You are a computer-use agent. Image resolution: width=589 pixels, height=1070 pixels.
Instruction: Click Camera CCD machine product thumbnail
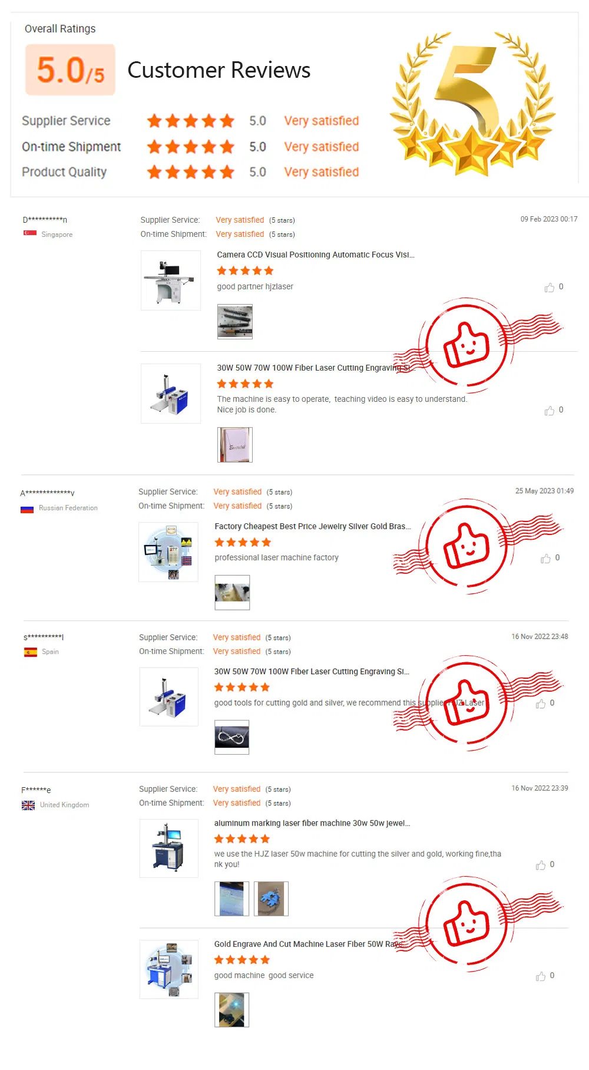pyautogui.click(x=171, y=280)
